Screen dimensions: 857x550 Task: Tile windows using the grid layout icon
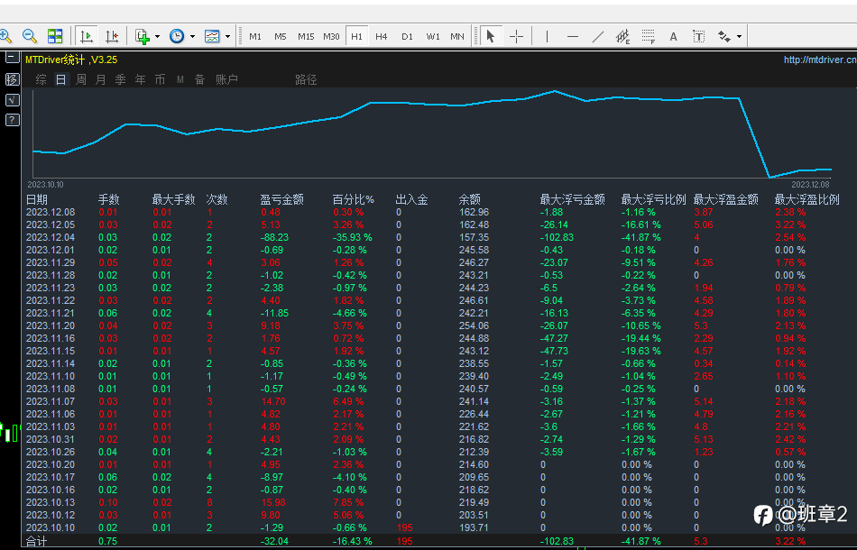pos(55,36)
